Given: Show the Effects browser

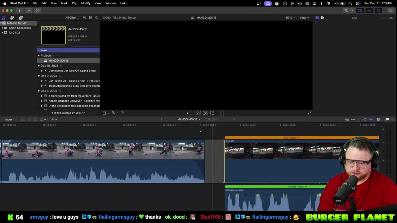Looking at the screenshot, I should point(387,120).
